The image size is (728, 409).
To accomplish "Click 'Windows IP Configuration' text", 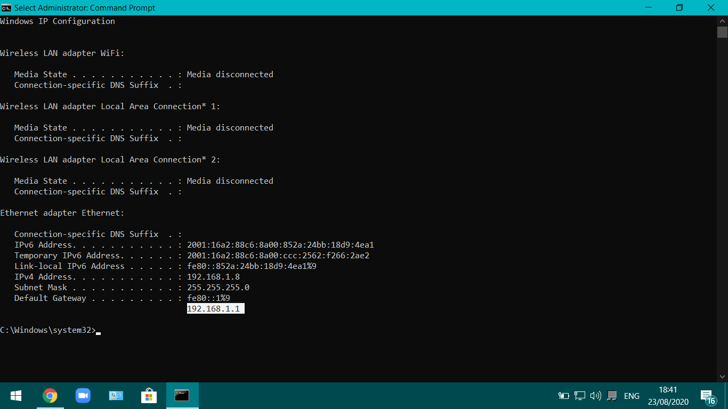I will coord(58,21).
